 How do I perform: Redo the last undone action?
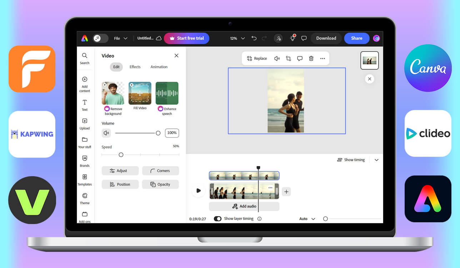[x=264, y=38]
